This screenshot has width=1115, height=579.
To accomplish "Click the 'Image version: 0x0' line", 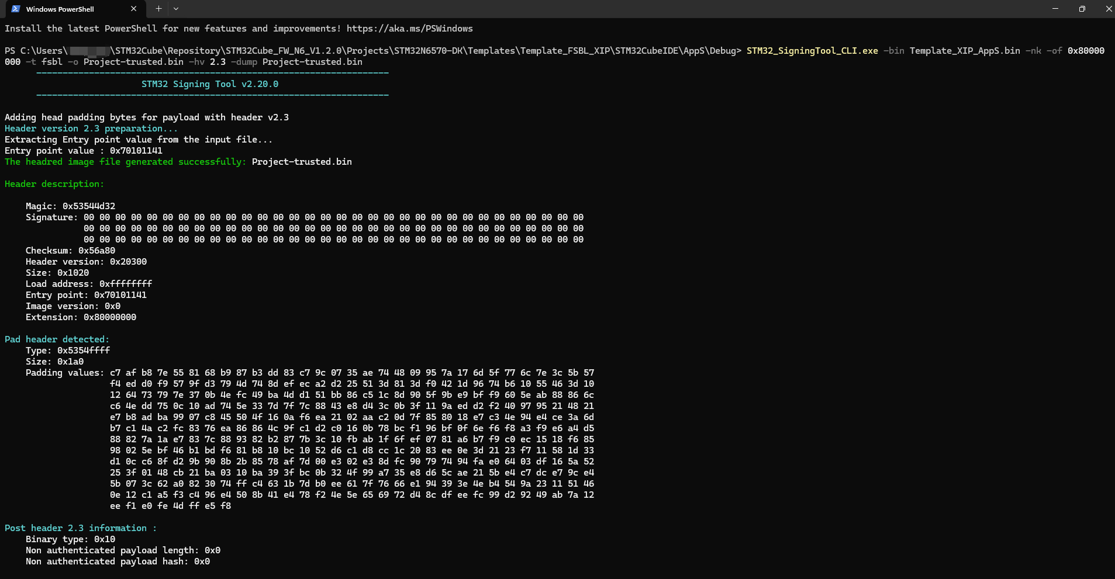I will (73, 306).
